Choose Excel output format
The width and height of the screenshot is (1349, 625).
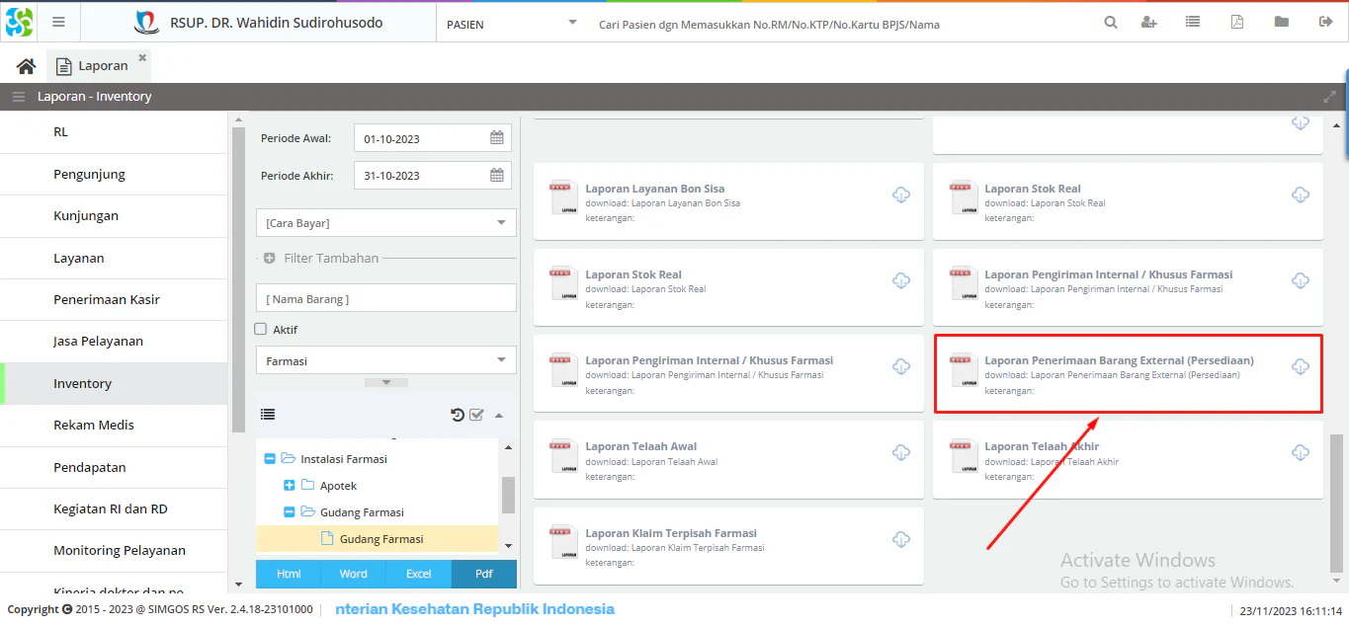pos(419,574)
